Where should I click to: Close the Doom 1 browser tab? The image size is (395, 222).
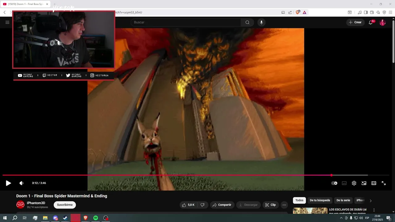(x=47, y=4)
